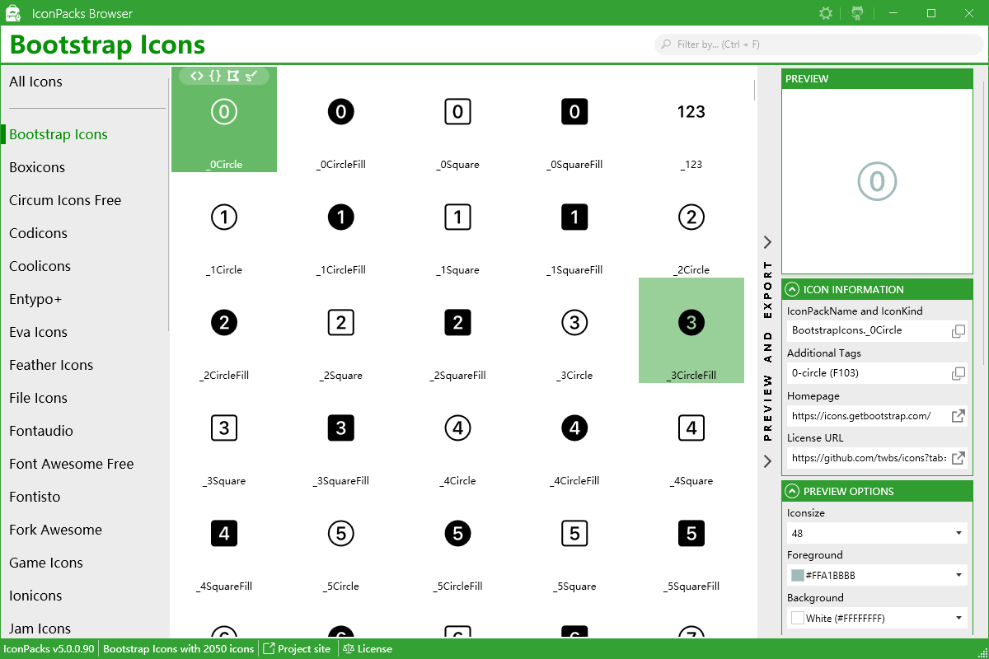Select the _5SquareFill icon
The height and width of the screenshot is (659, 989).
click(x=691, y=541)
